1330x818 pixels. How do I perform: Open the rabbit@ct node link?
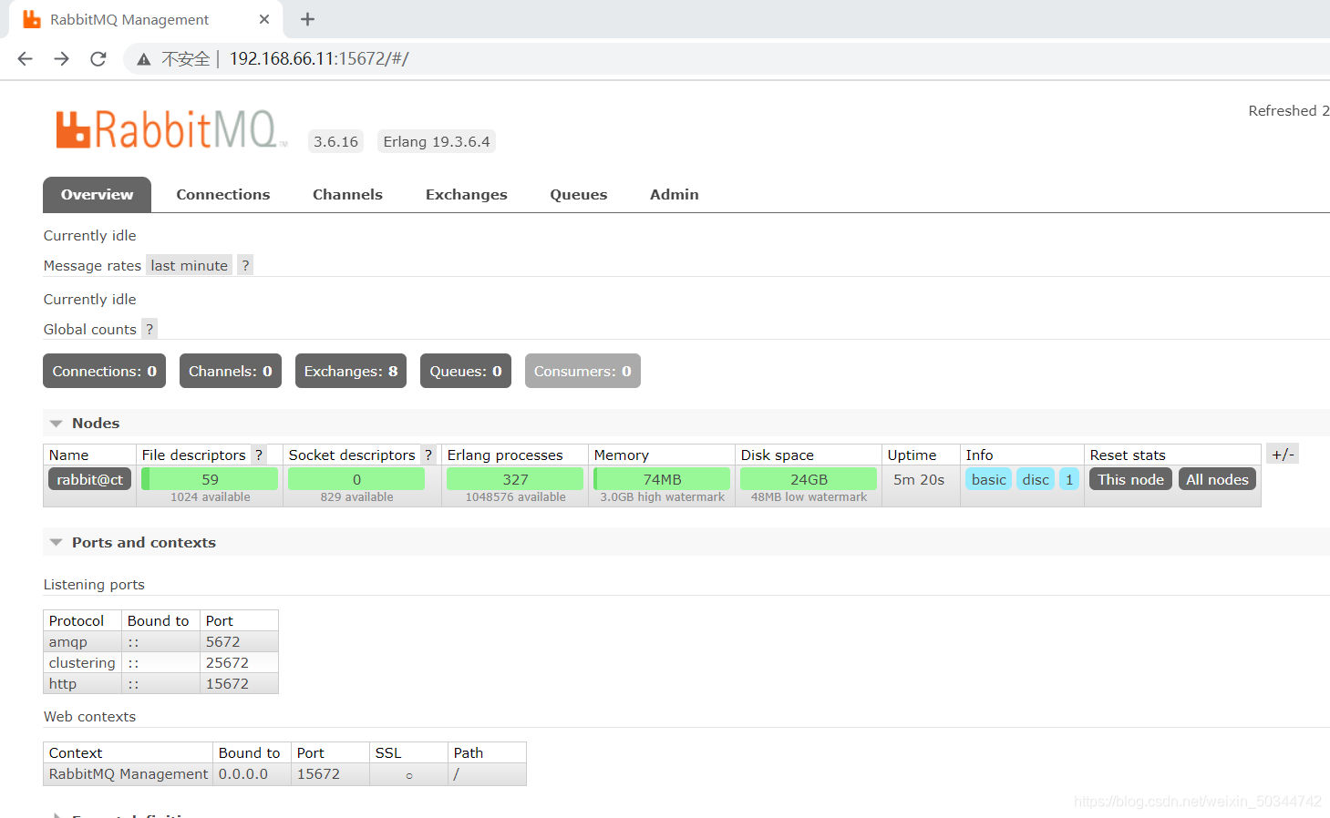coord(90,479)
